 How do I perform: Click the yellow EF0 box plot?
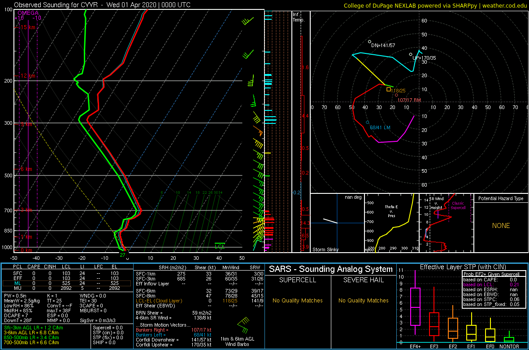490,329
